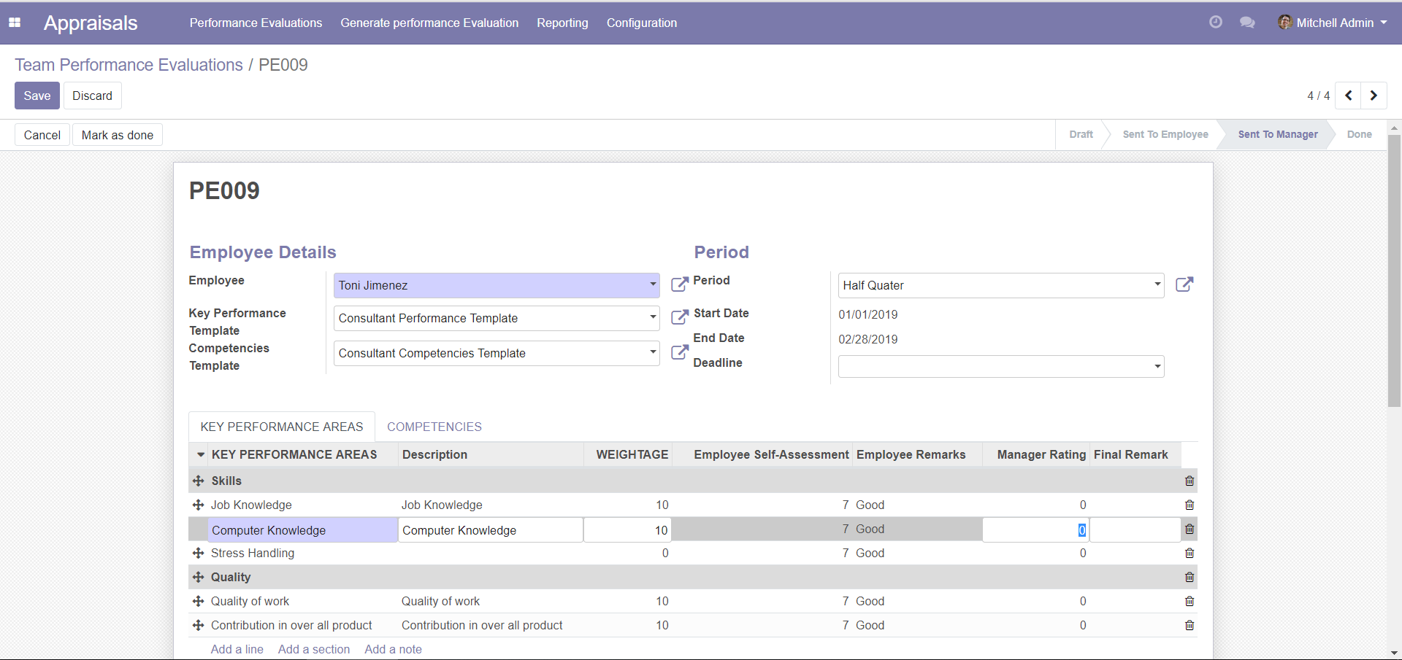Delete the Contribution in over all product row
This screenshot has width=1402, height=660.
(1190, 626)
